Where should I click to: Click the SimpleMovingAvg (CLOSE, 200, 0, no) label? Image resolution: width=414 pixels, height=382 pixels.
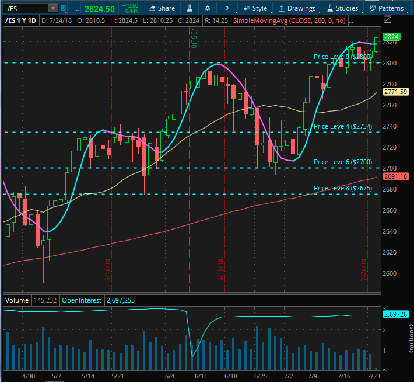(289, 20)
